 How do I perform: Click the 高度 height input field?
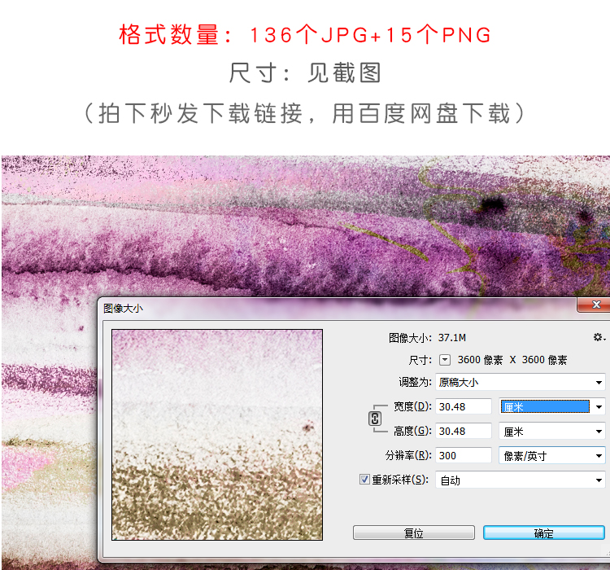pos(463,431)
